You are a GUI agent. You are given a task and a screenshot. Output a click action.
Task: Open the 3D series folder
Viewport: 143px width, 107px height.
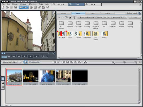(70, 24)
